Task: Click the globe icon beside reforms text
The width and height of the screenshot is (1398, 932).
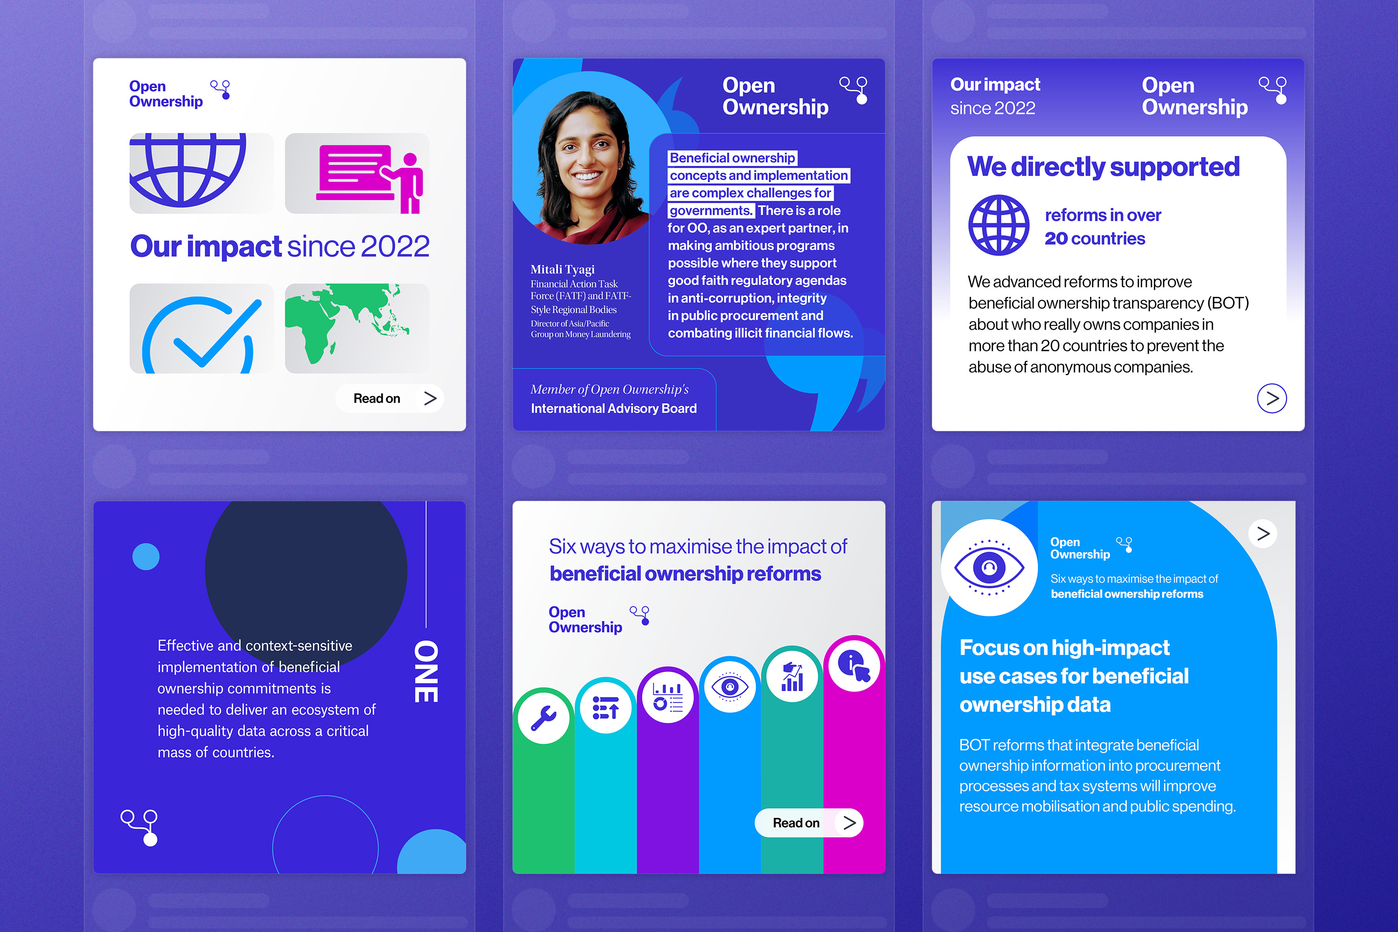Action: 999,225
